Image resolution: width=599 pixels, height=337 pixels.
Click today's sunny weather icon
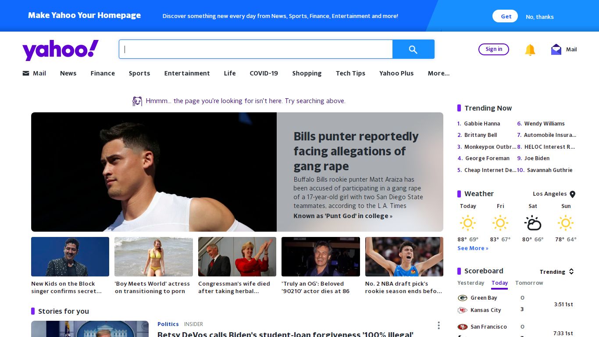point(467,223)
